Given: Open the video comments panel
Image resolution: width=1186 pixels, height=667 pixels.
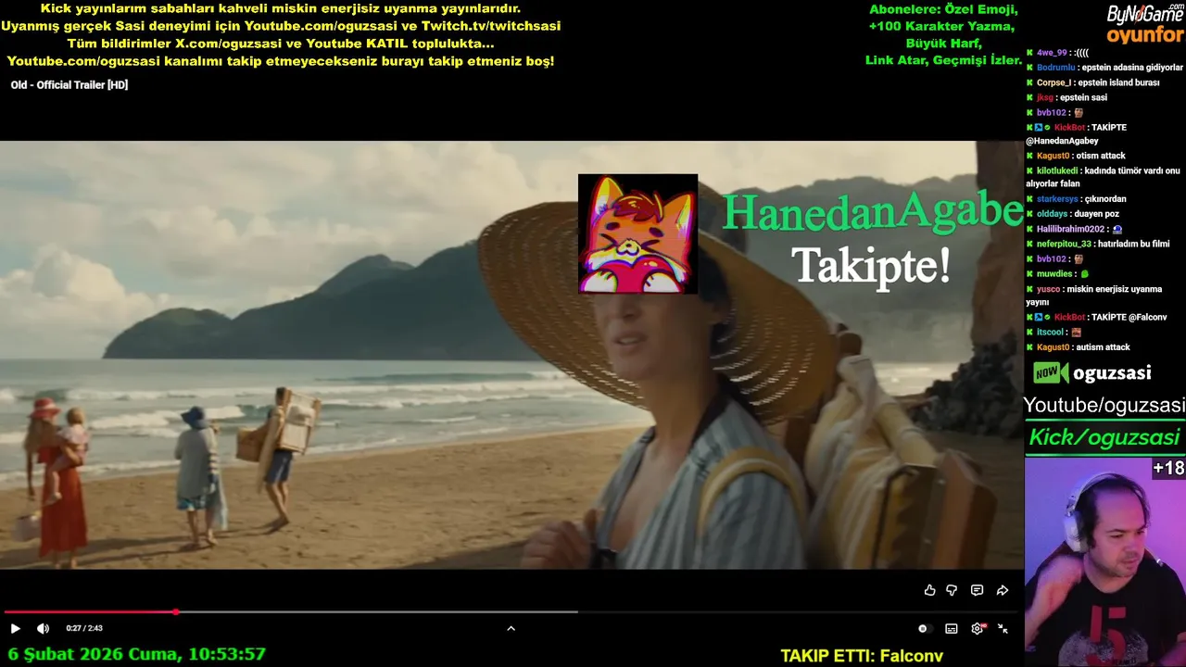Looking at the screenshot, I should (x=977, y=590).
